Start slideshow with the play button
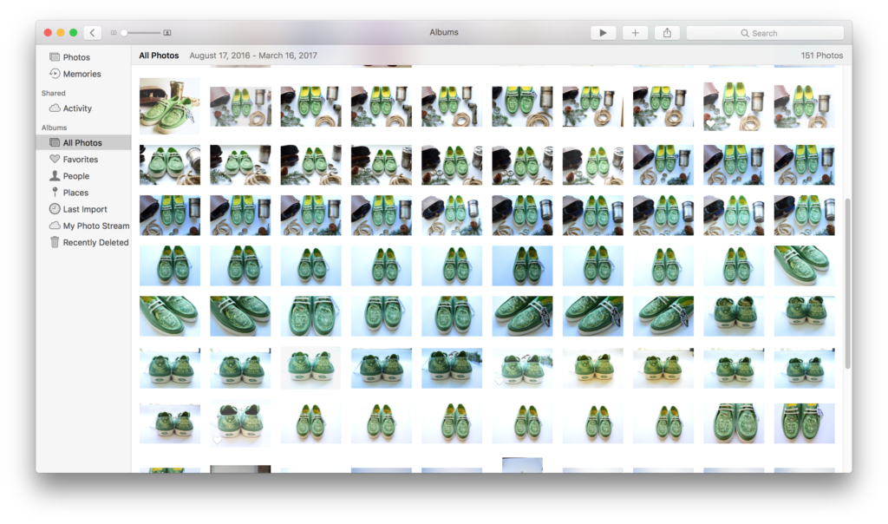Screen dimensions: 888x524 pyautogui.click(x=603, y=33)
